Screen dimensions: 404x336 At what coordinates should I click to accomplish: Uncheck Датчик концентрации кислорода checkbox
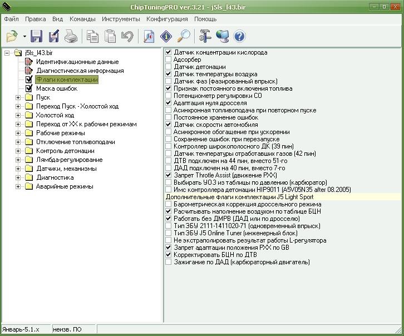point(169,52)
